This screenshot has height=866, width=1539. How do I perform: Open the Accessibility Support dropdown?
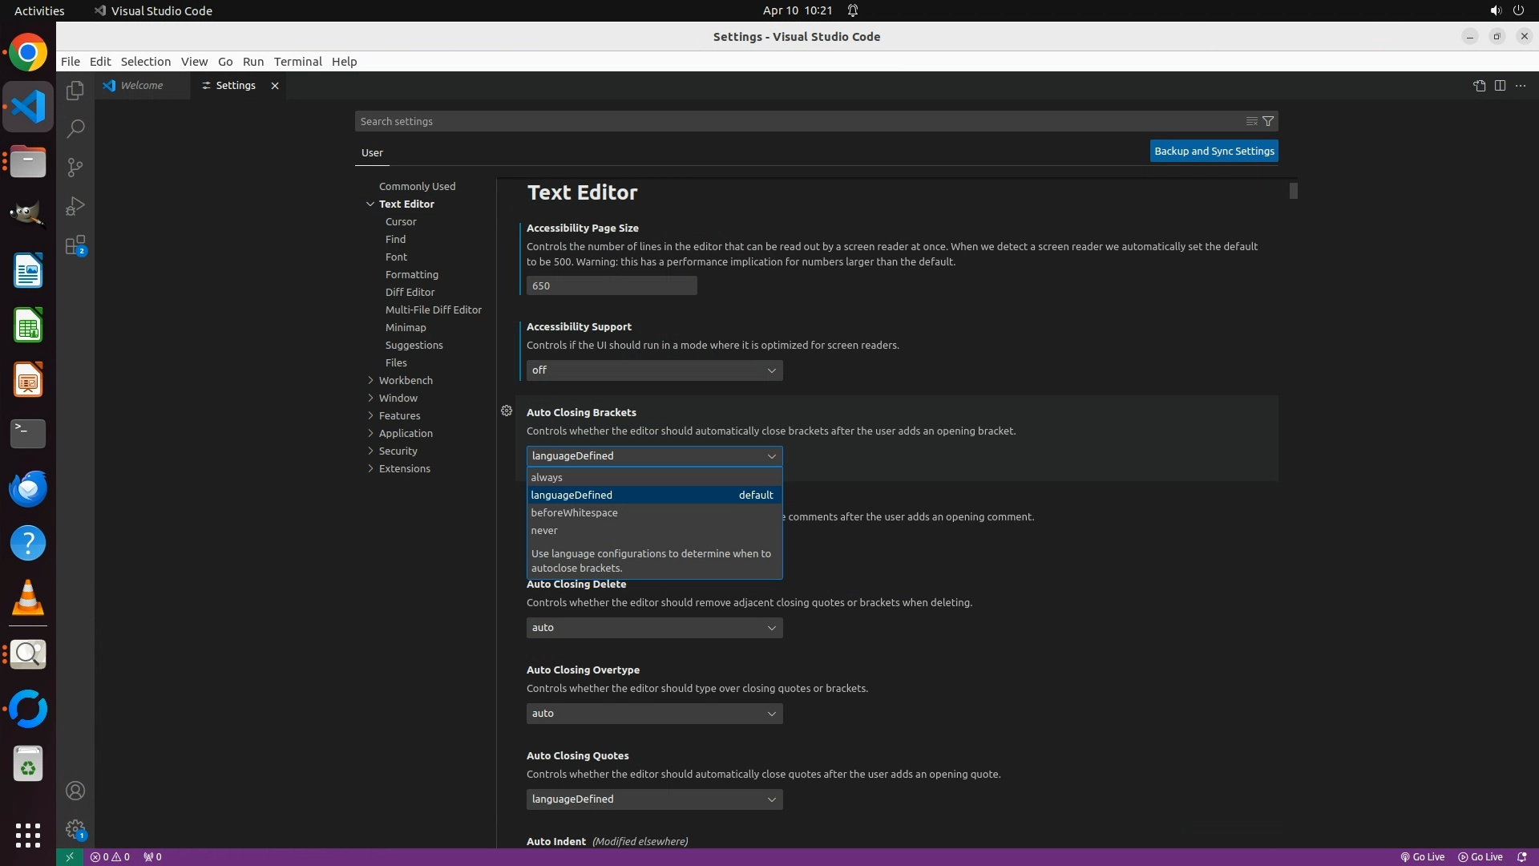coord(654,370)
